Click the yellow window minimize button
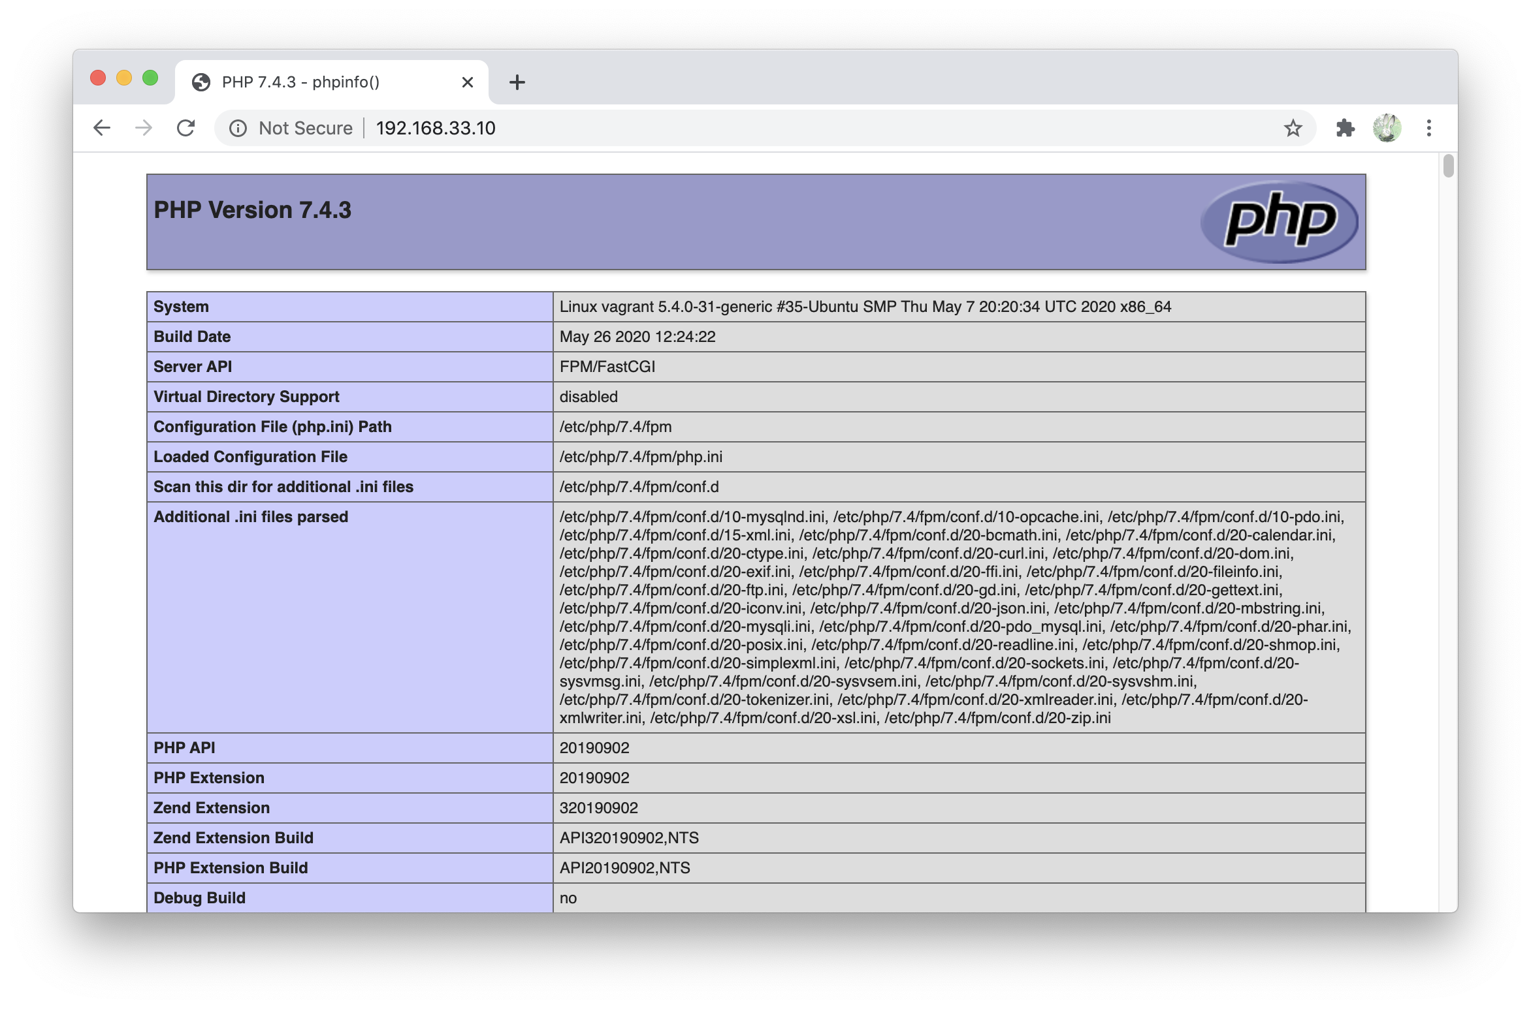Viewport: 1531px width, 1009px height. point(124,78)
